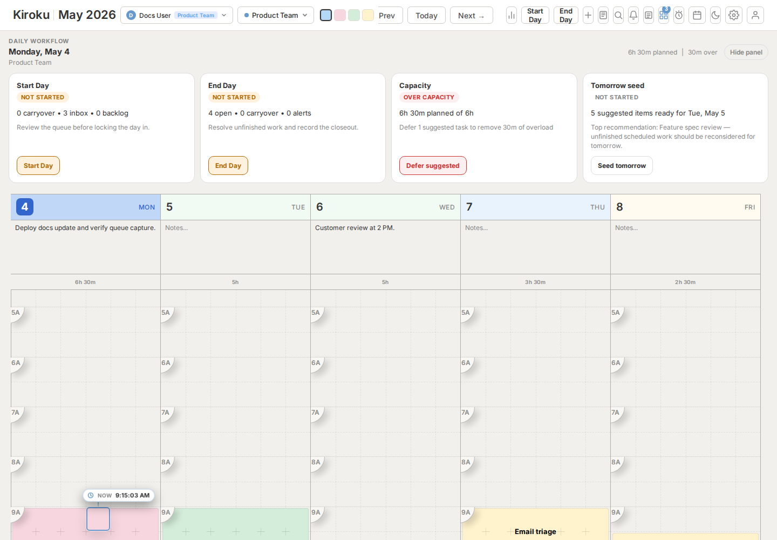Click the Tomorrow seed NOT STARTED badge

coord(617,97)
